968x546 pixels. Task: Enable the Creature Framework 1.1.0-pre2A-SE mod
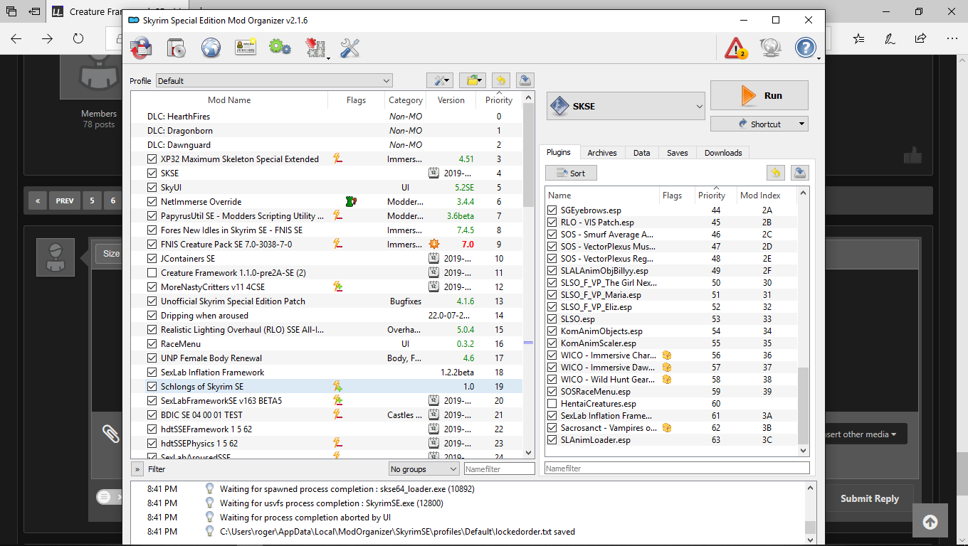coord(152,272)
